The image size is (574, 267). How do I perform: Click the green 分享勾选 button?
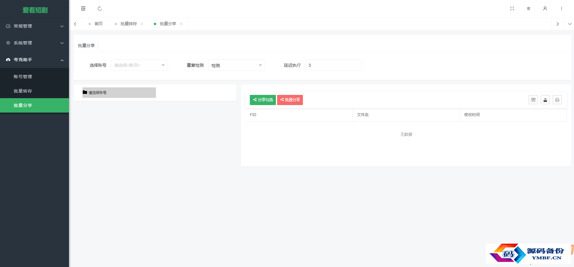263,100
